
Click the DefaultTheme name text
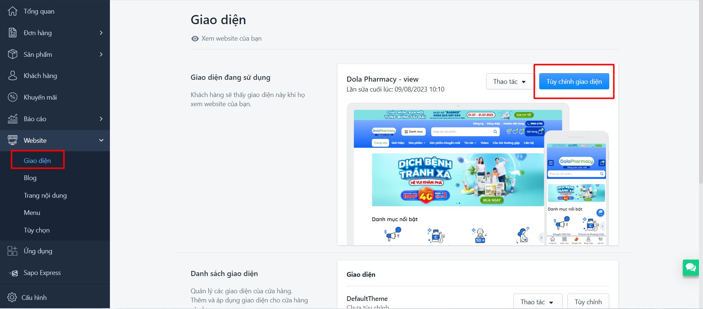click(x=367, y=298)
